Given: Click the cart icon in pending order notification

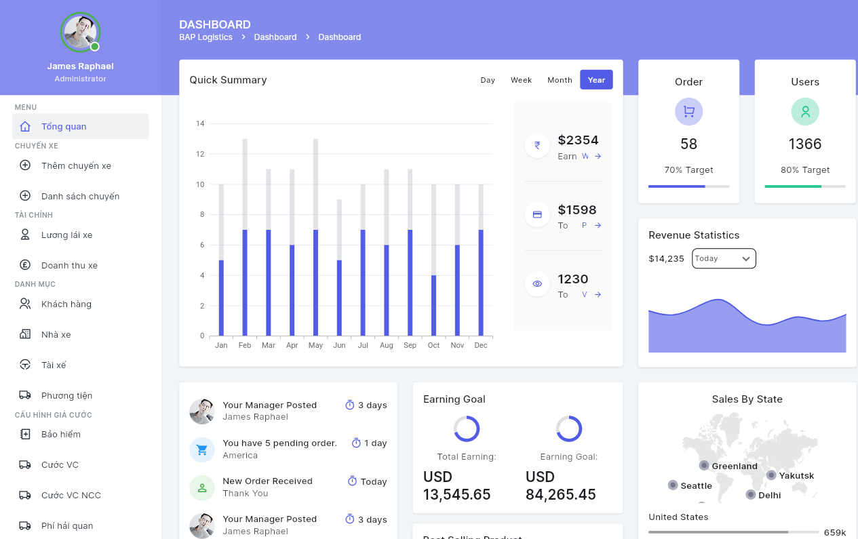Looking at the screenshot, I should point(202,450).
